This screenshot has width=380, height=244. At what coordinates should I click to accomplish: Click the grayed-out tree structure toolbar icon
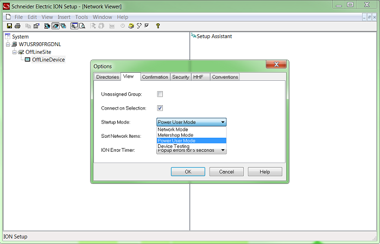pyautogui.click(x=93, y=26)
